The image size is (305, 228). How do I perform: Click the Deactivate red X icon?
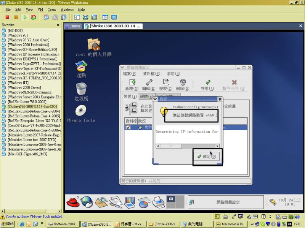(234, 82)
